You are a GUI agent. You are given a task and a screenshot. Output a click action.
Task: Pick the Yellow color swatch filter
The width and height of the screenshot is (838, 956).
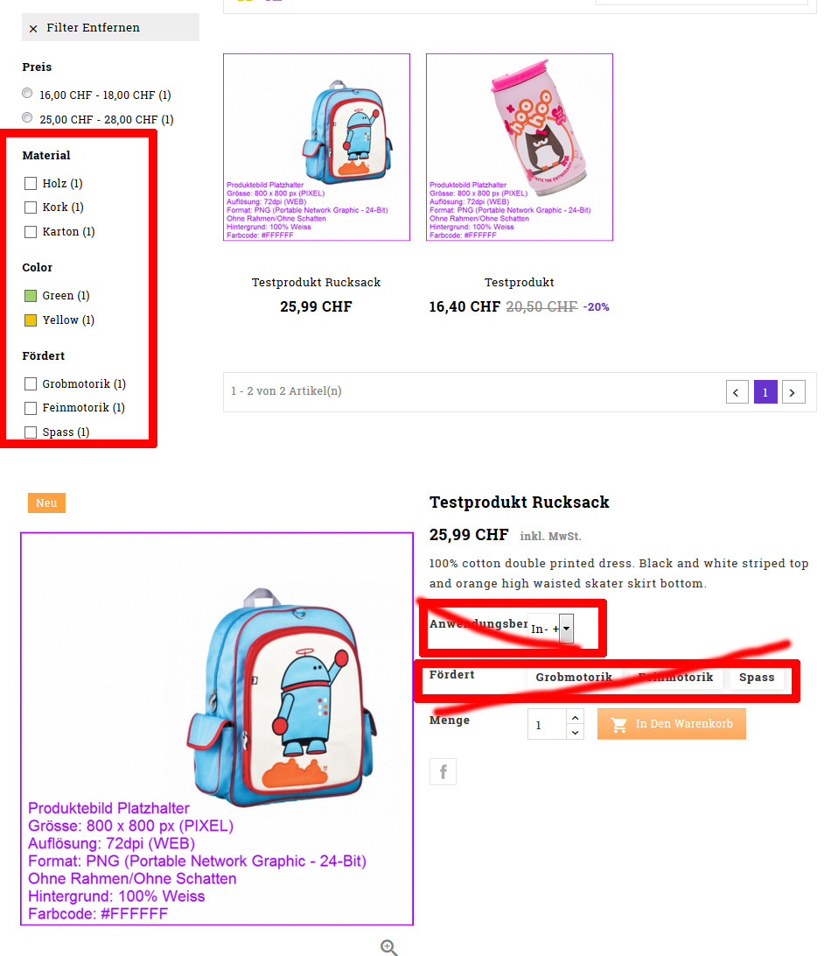click(31, 320)
